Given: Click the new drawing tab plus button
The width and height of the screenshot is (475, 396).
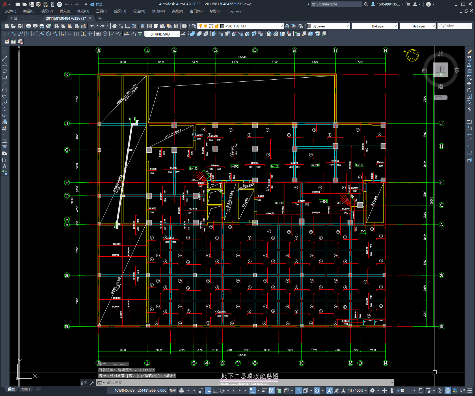Looking at the screenshot, I should pos(100,18).
